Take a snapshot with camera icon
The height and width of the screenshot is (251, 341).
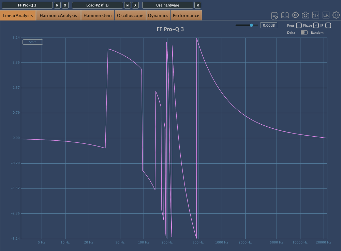[x=306, y=15]
